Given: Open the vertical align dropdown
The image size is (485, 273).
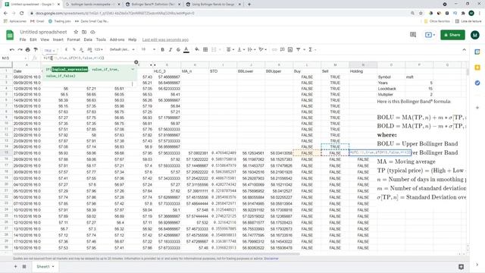Looking at the screenshot, I should 241,49.
